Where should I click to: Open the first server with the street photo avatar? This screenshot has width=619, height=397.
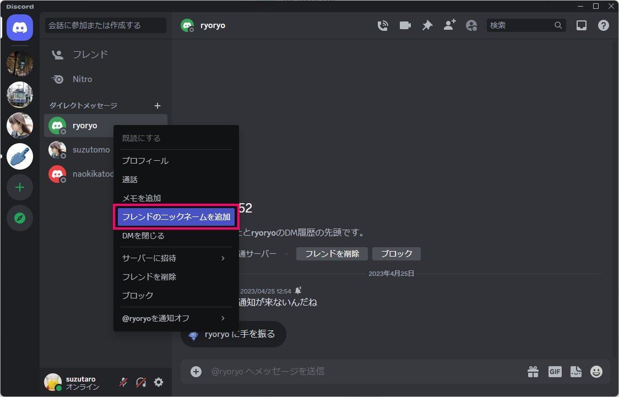[20, 63]
